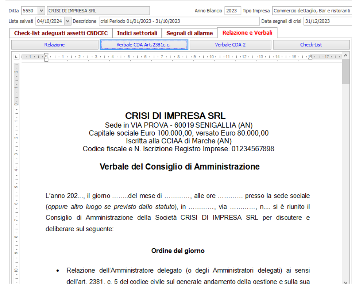
Task: Click the Codice fiscale registration line
Action: click(x=178, y=149)
